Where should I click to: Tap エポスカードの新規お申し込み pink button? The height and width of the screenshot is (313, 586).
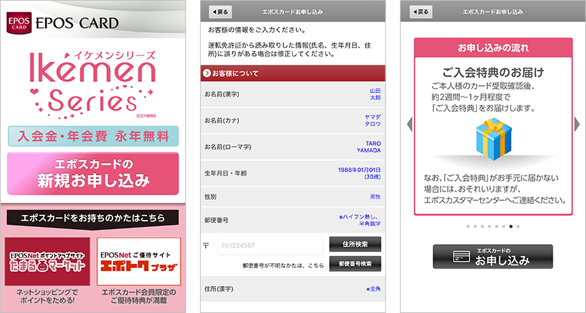tap(92, 174)
